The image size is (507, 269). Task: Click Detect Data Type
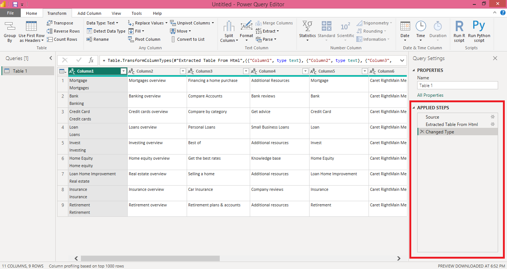(106, 31)
